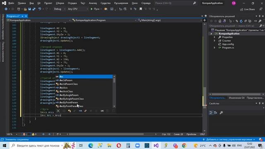The image size is (265, 149).
Task: Open the Файл menu
Action: point(11,3)
